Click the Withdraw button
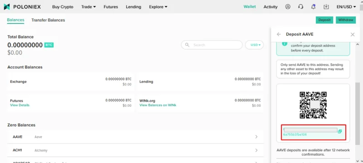The width and height of the screenshot is (363, 163). tap(346, 20)
